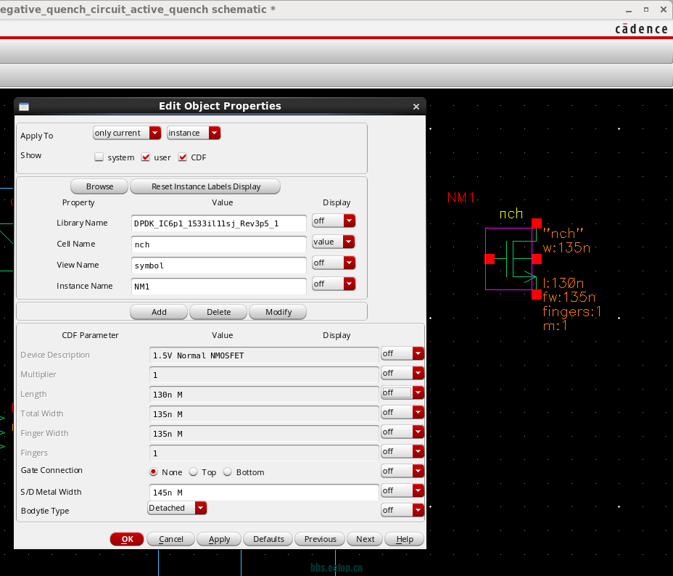The image size is (673, 576).
Task: Click the dialog window menu icon
Action: [x=24, y=107]
